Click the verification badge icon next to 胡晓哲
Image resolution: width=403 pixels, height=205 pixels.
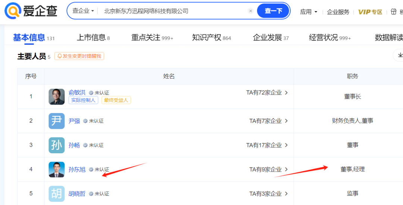91,194
